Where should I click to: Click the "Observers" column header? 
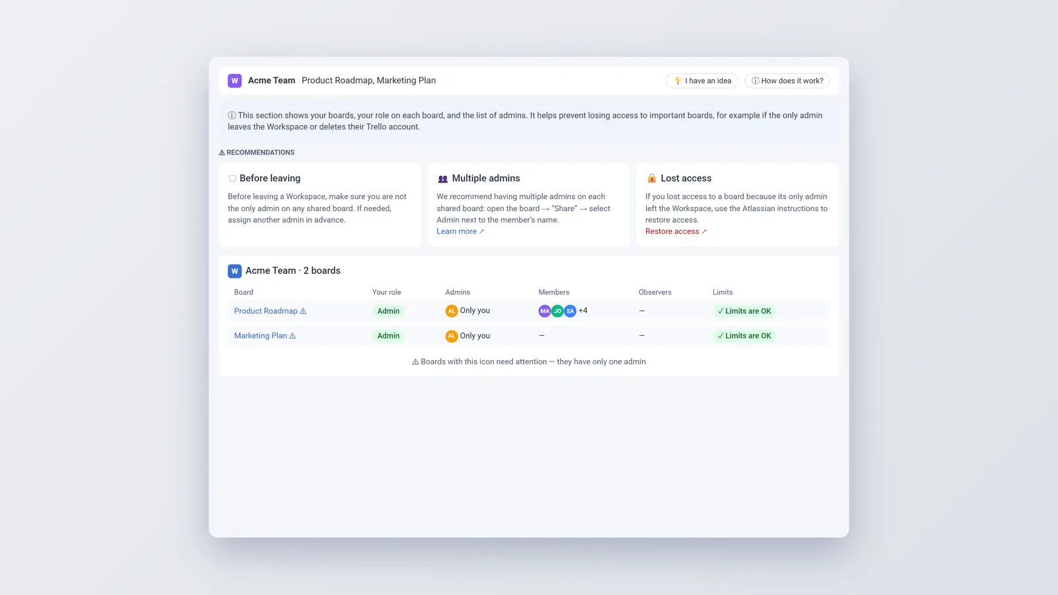(x=655, y=292)
